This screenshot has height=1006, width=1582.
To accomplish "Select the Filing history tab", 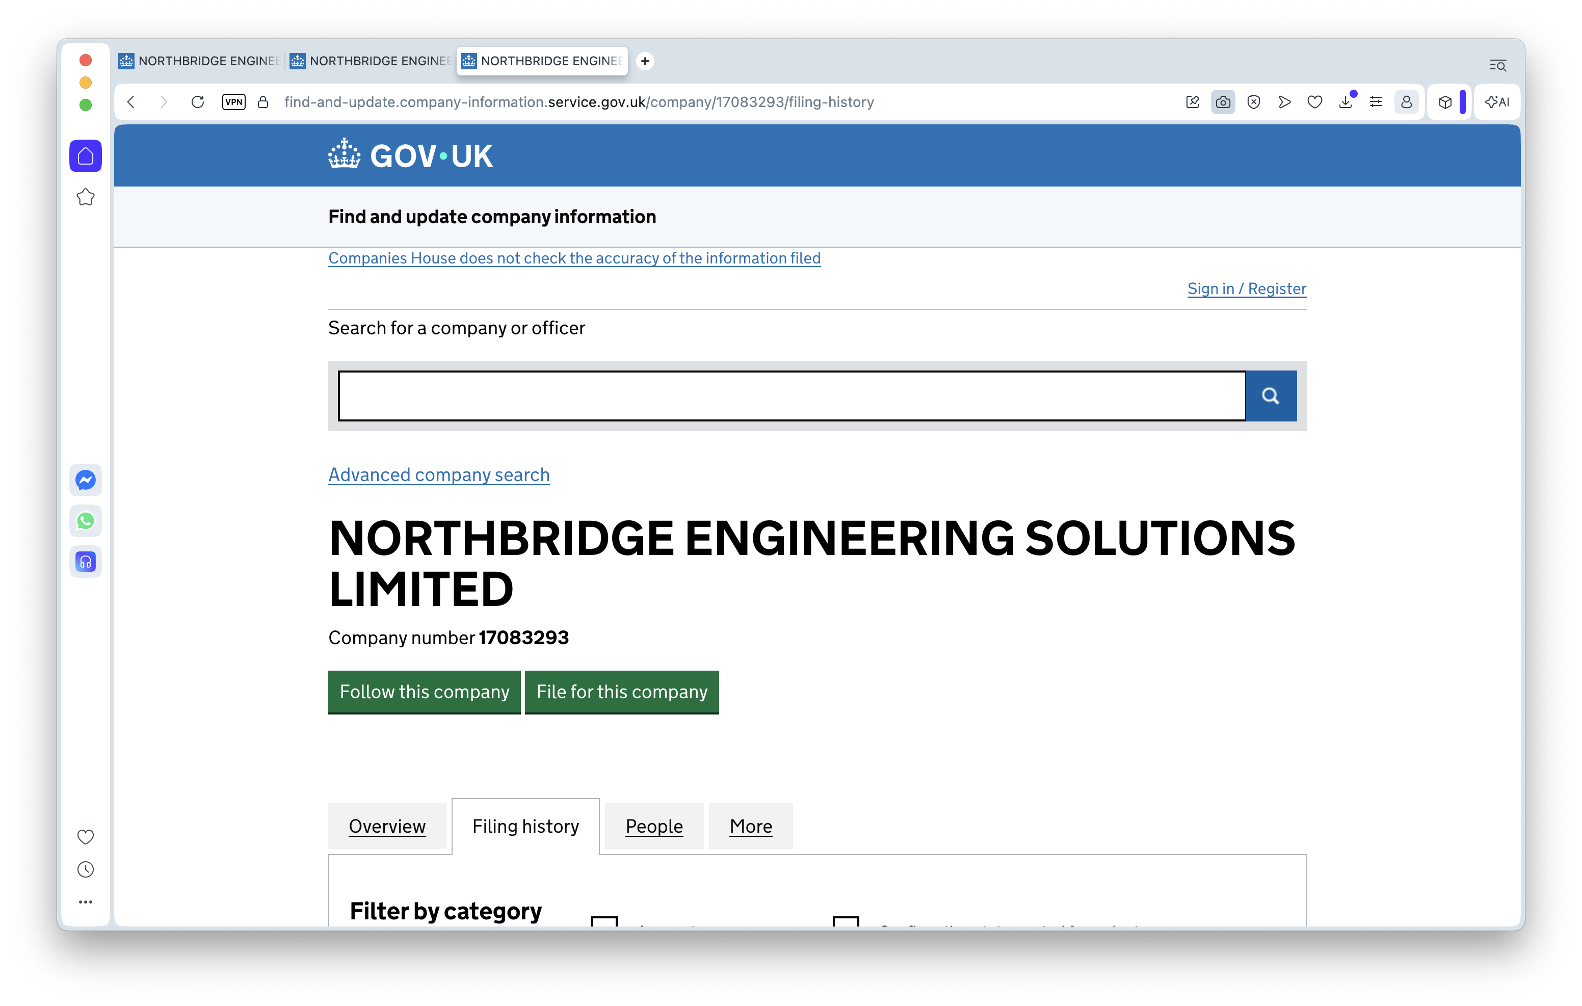I will (525, 826).
